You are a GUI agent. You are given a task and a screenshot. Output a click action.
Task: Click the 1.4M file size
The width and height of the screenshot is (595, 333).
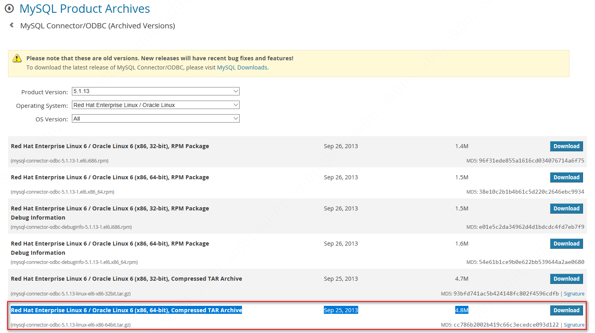(462, 146)
